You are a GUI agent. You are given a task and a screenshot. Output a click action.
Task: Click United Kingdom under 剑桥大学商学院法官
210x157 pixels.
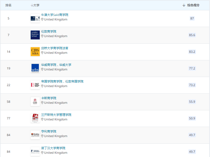(x=56, y=53)
